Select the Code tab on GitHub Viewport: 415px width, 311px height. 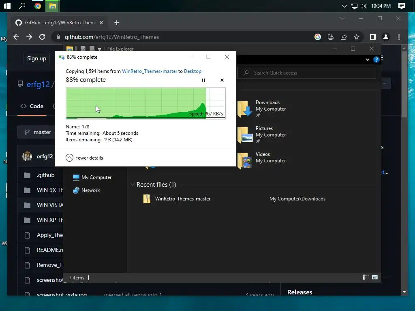pos(32,107)
